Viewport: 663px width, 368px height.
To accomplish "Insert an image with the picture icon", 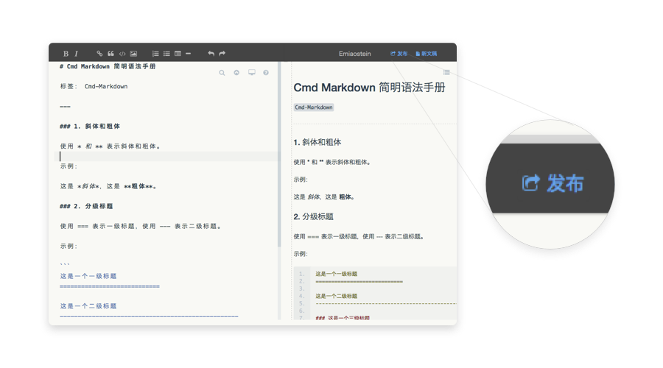I will tap(133, 54).
